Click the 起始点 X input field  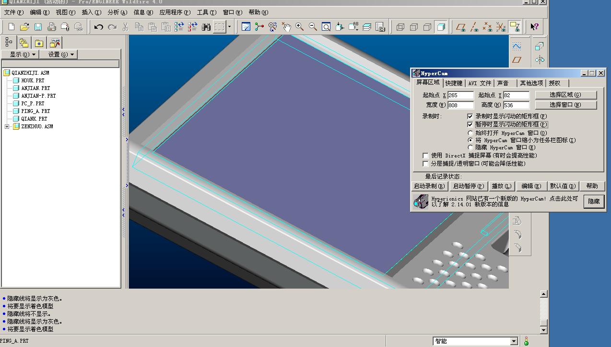[x=460, y=95]
